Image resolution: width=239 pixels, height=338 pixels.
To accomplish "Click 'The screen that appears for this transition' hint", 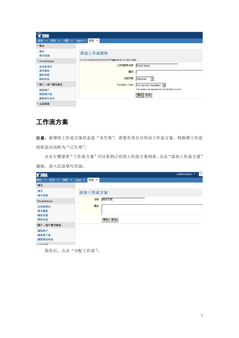I will 159,89.
